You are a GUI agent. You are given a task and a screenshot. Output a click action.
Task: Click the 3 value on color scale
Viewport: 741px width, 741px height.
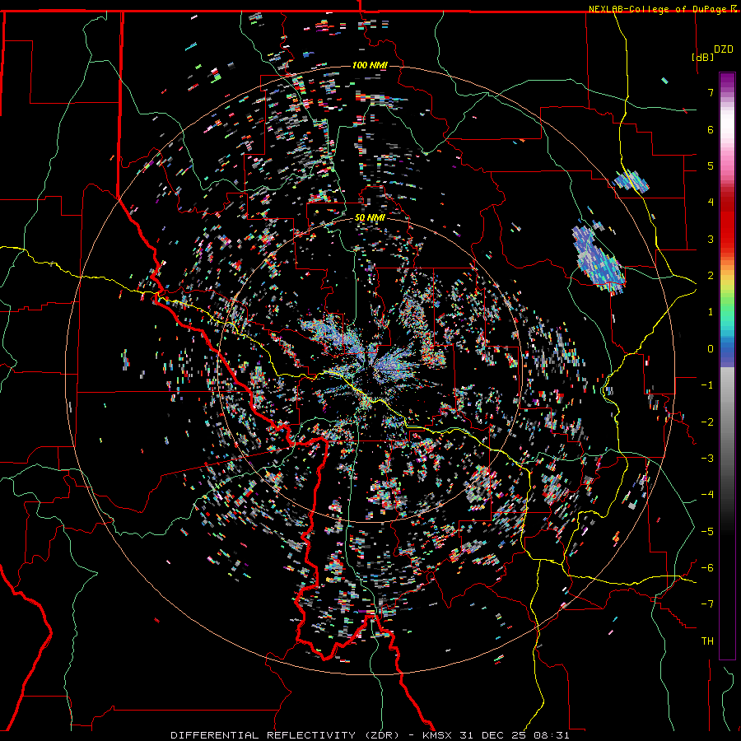click(710, 239)
